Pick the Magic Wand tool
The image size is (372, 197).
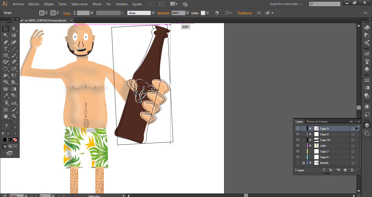5,35
